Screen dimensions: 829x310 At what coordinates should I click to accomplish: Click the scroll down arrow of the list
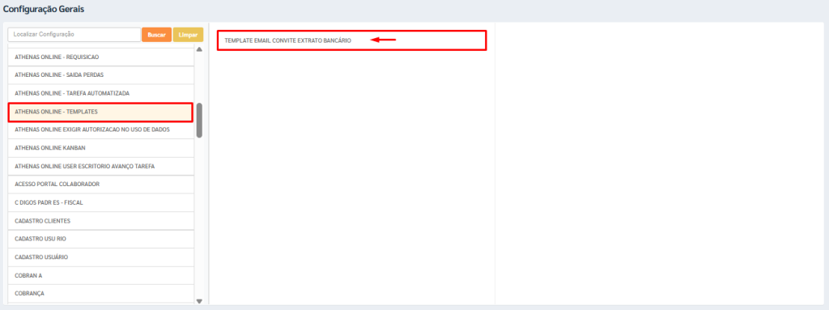point(199,301)
